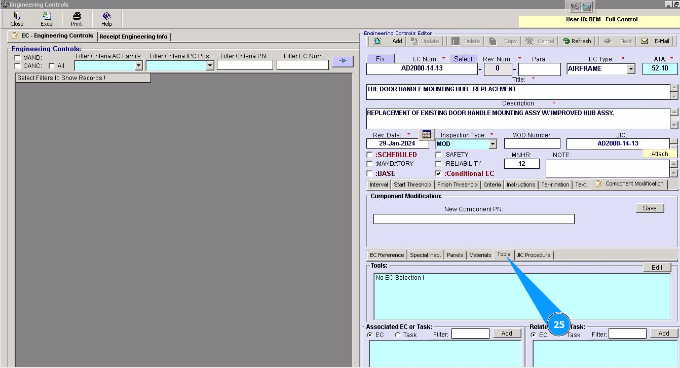Save the Component Modification
The image size is (680, 368).
click(650, 208)
